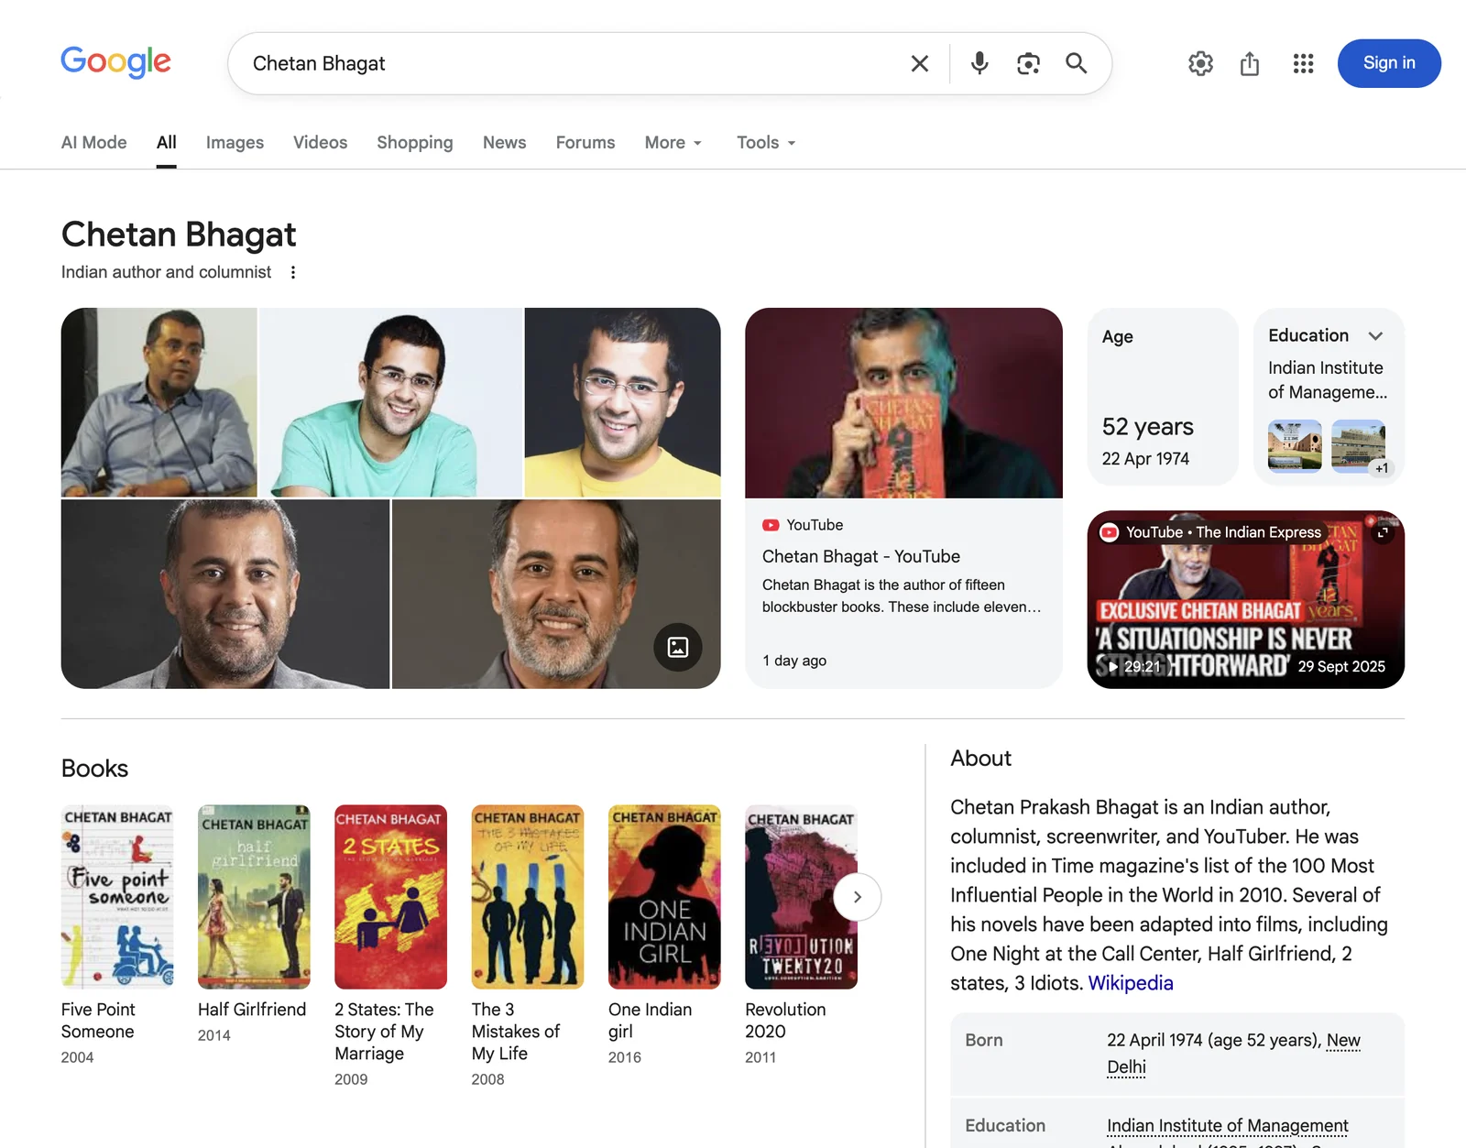Click the share icon in the header
The width and height of the screenshot is (1466, 1148).
click(x=1250, y=63)
